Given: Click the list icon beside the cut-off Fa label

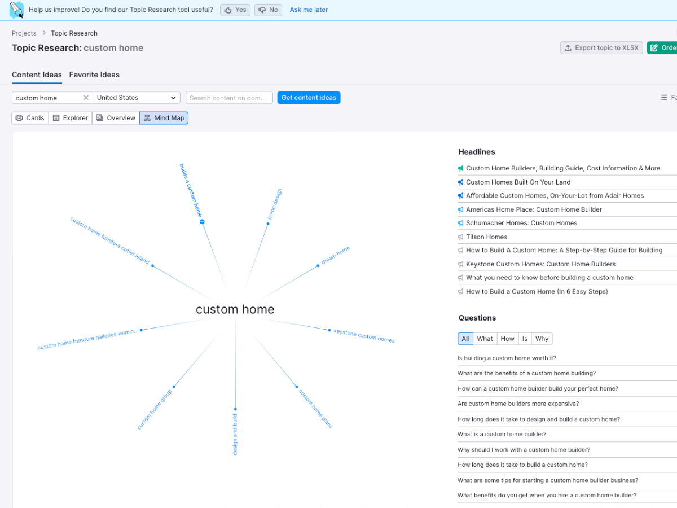Looking at the screenshot, I should 663,98.
